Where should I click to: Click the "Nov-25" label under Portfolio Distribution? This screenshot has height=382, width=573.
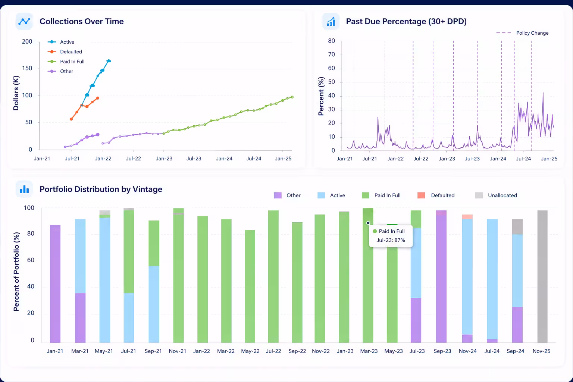tap(541, 351)
